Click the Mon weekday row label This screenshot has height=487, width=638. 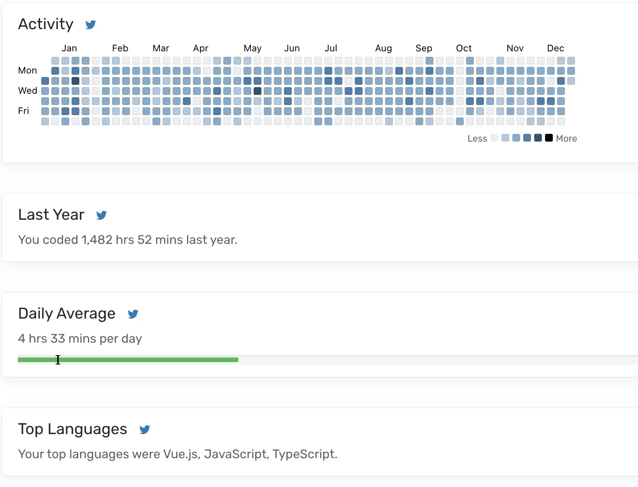point(27,70)
